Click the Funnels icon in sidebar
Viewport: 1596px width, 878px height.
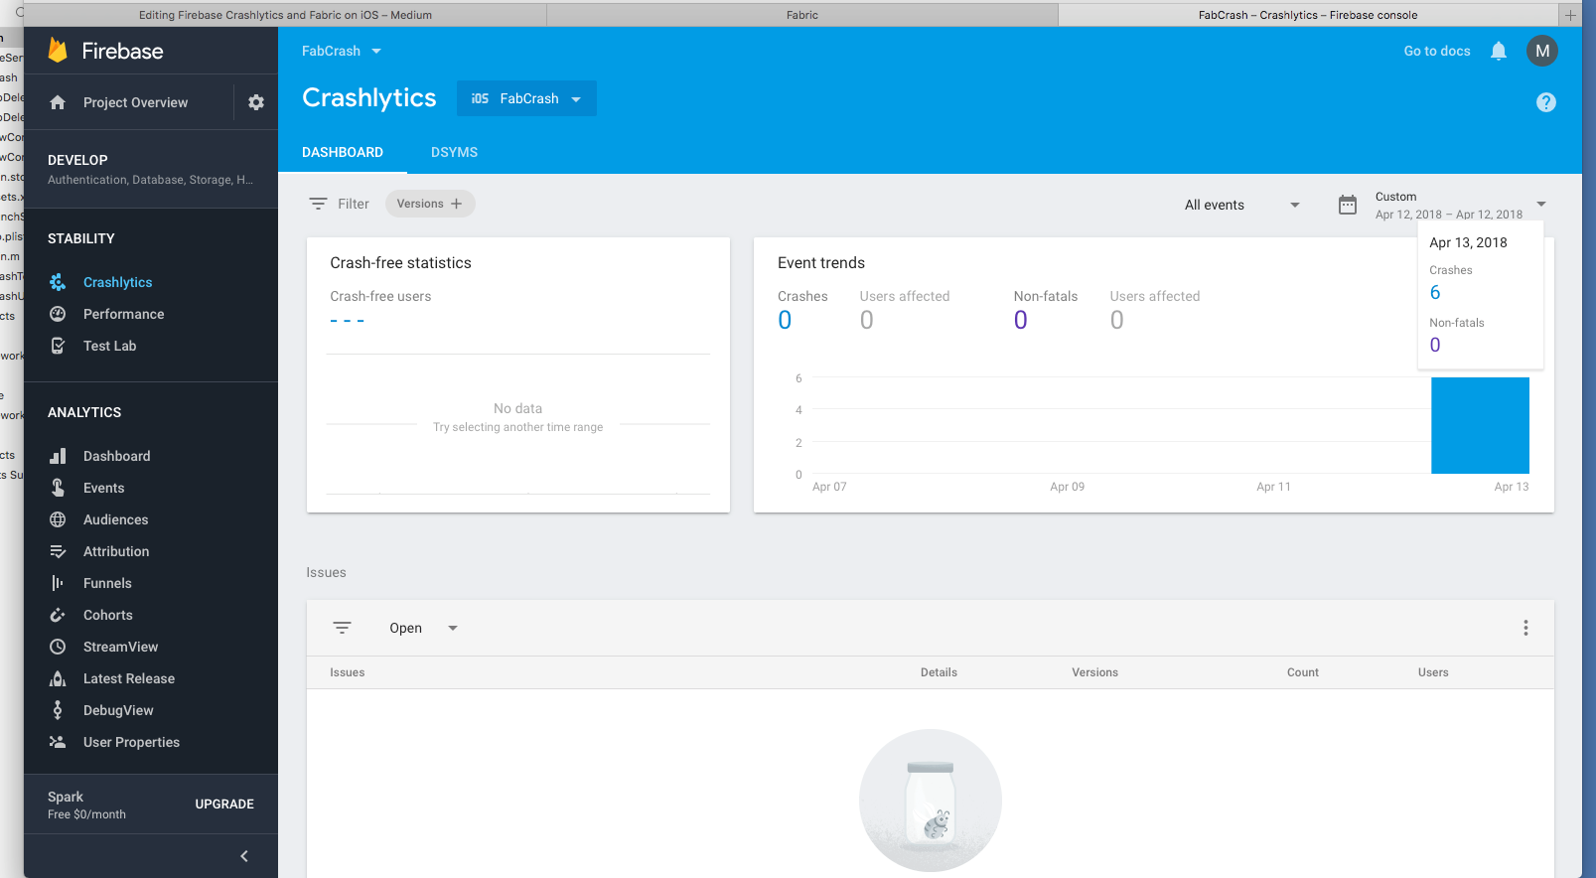[58, 583]
